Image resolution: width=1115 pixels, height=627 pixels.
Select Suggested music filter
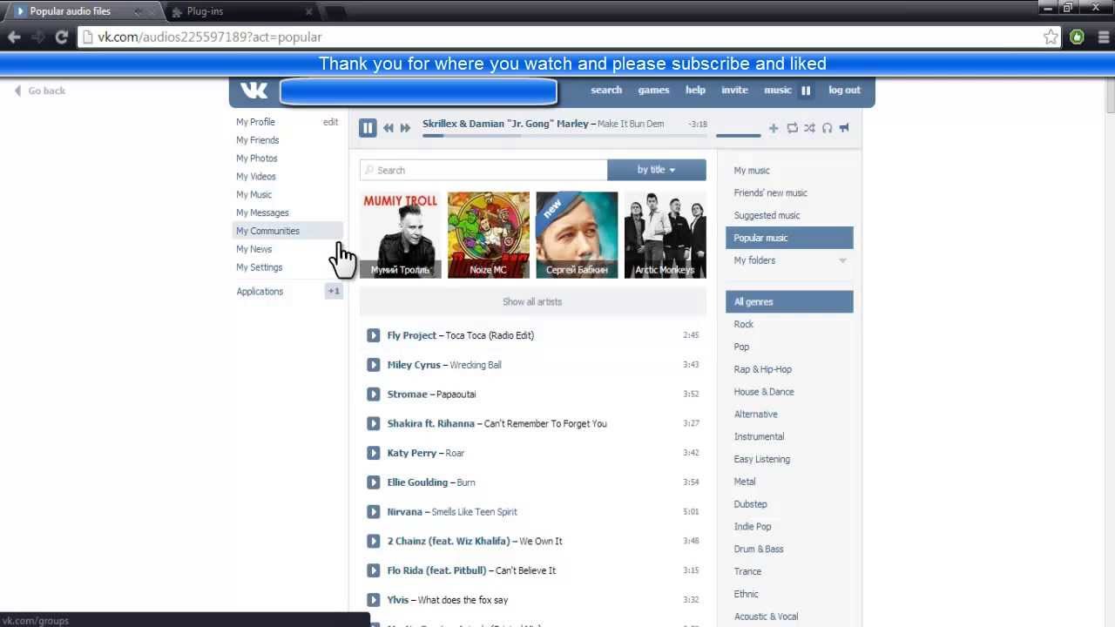767,216
